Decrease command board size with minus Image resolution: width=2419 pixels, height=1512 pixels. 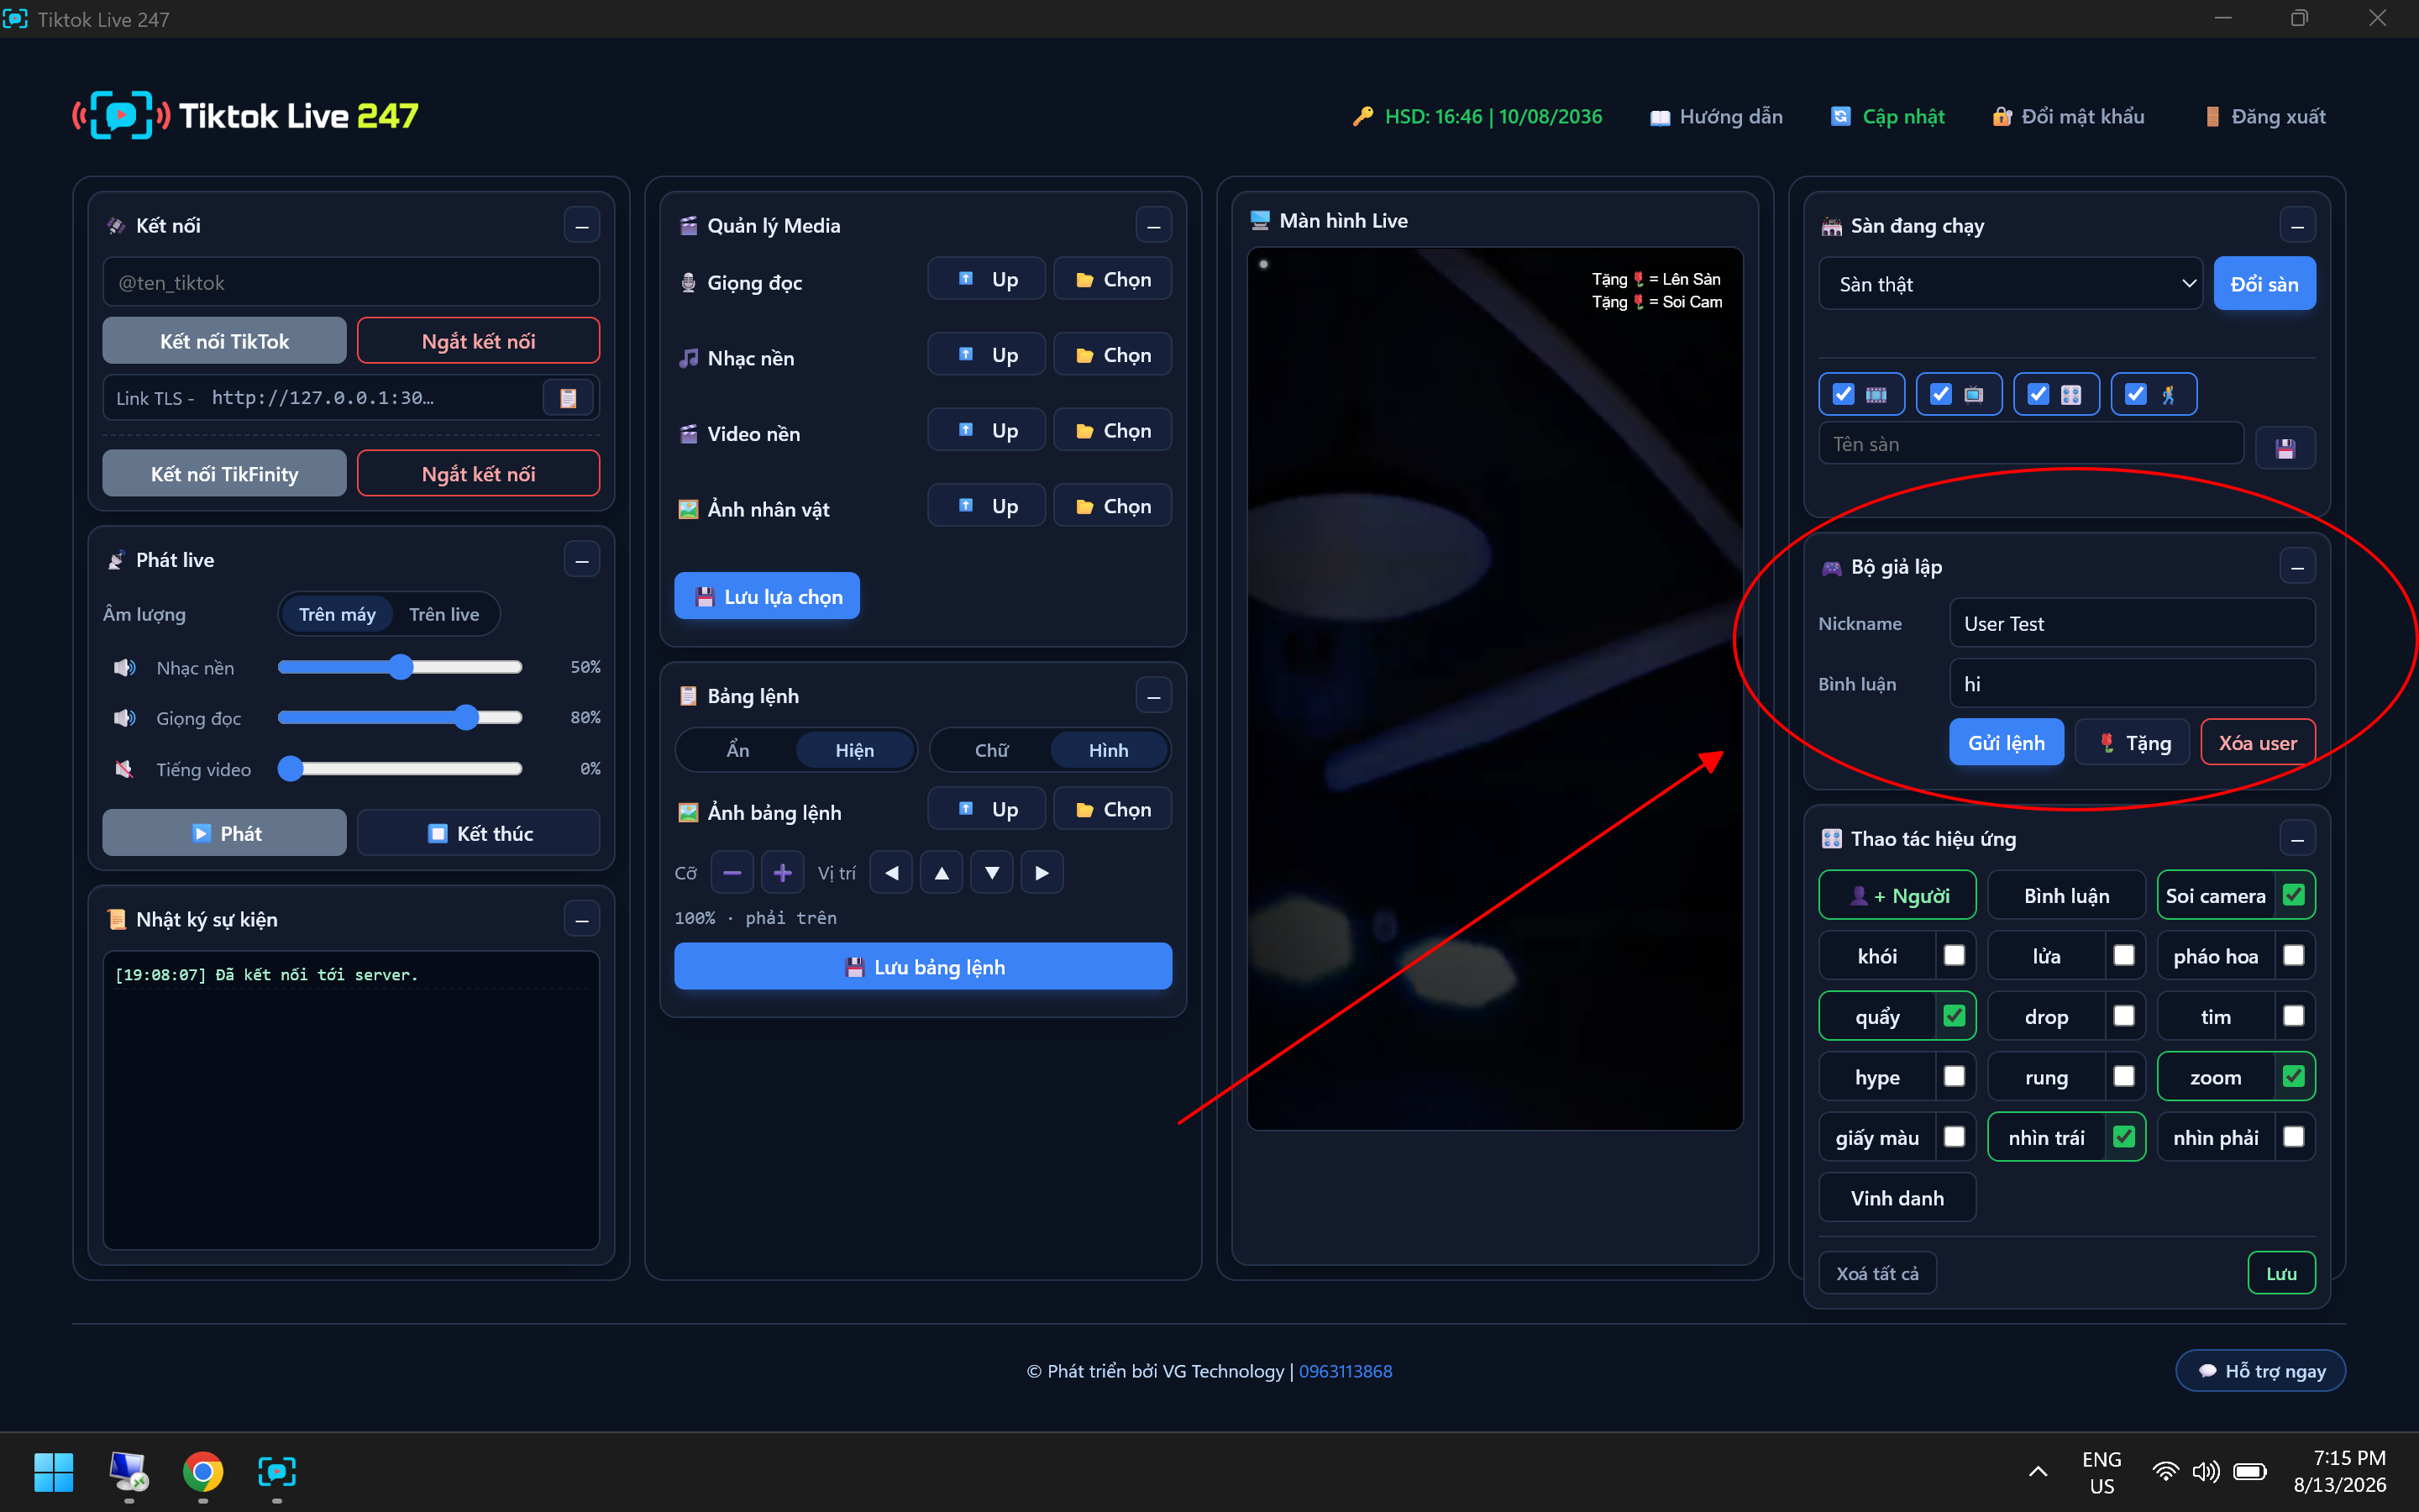(732, 873)
